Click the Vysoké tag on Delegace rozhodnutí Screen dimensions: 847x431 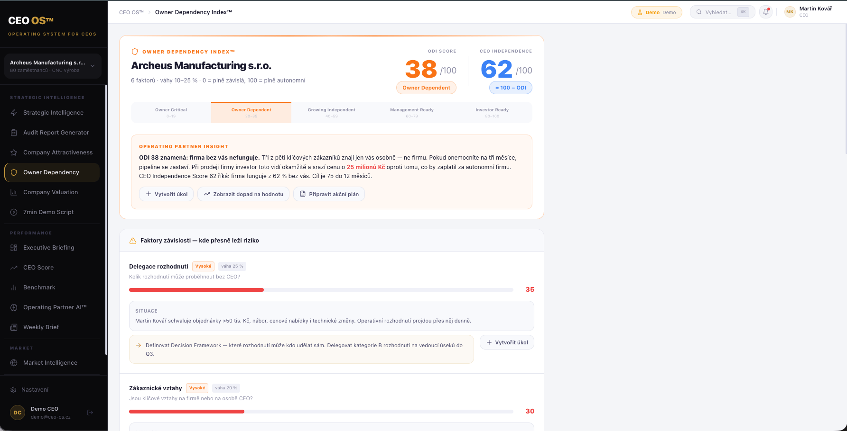click(203, 266)
